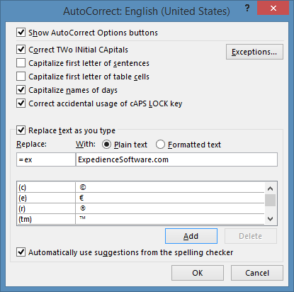Uncheck Show AutoCorrect Options buttons
The width and height of the screenshot is (294, 292).
tap(21, 33)
